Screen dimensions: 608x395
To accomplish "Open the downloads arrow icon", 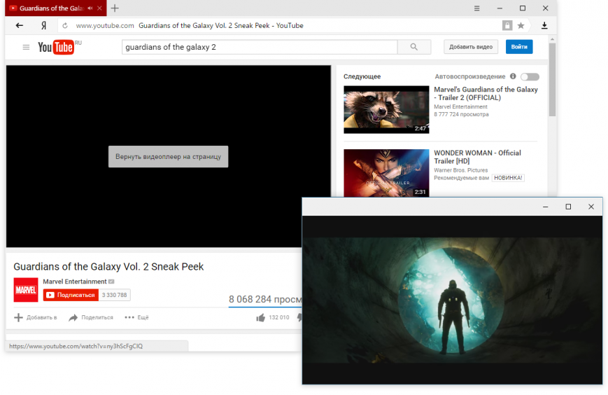I will (544, 26).
